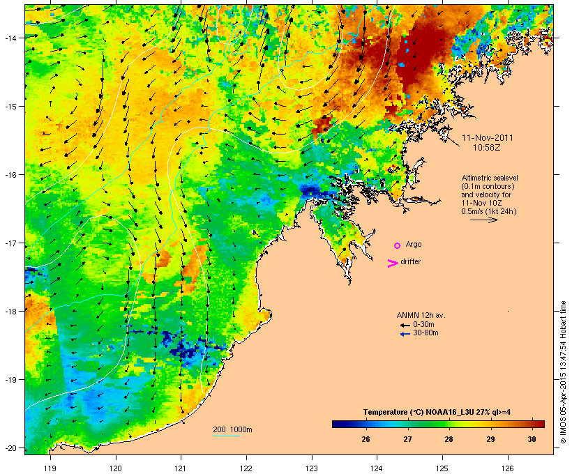Click the 30 temperature scale value

coord(532,439)
